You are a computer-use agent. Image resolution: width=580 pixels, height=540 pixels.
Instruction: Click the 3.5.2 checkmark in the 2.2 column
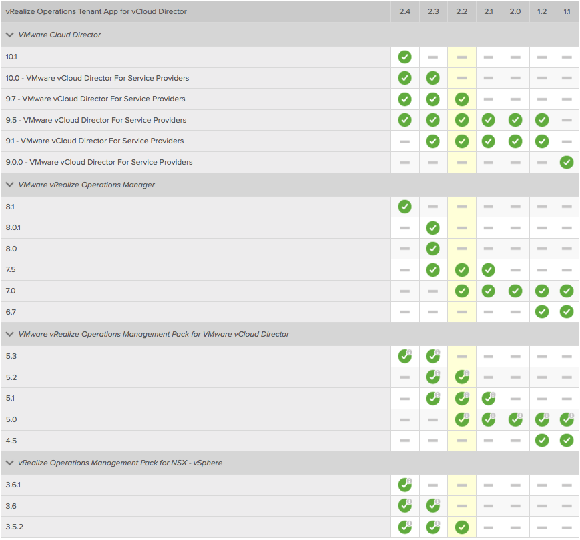tap(461, 527)
